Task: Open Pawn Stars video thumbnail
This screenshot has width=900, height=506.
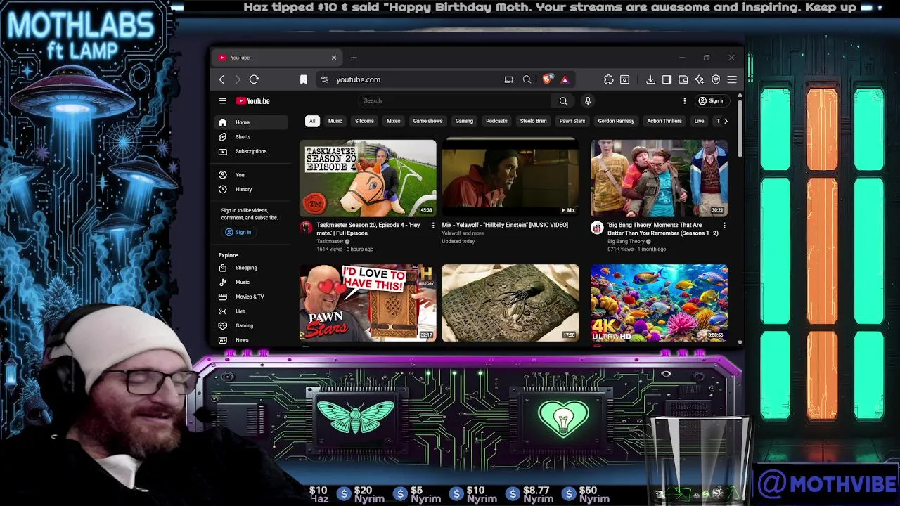Action: click(x=368, y=303)
